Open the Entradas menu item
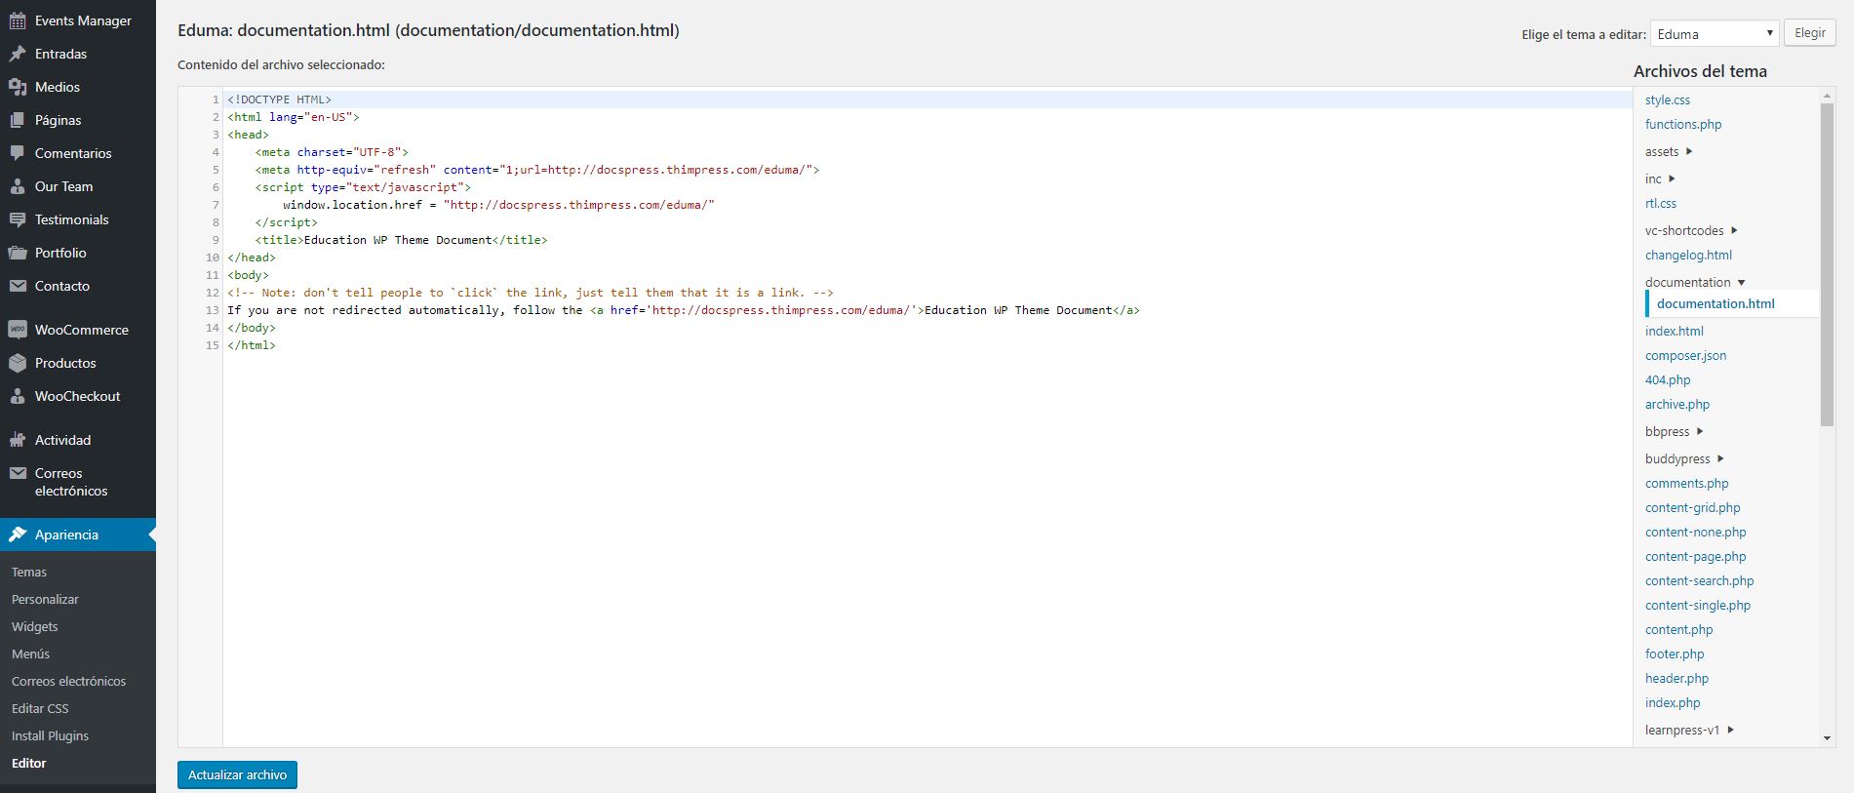1854x793 pixels. pyautogui.click(x=78, y=54)
